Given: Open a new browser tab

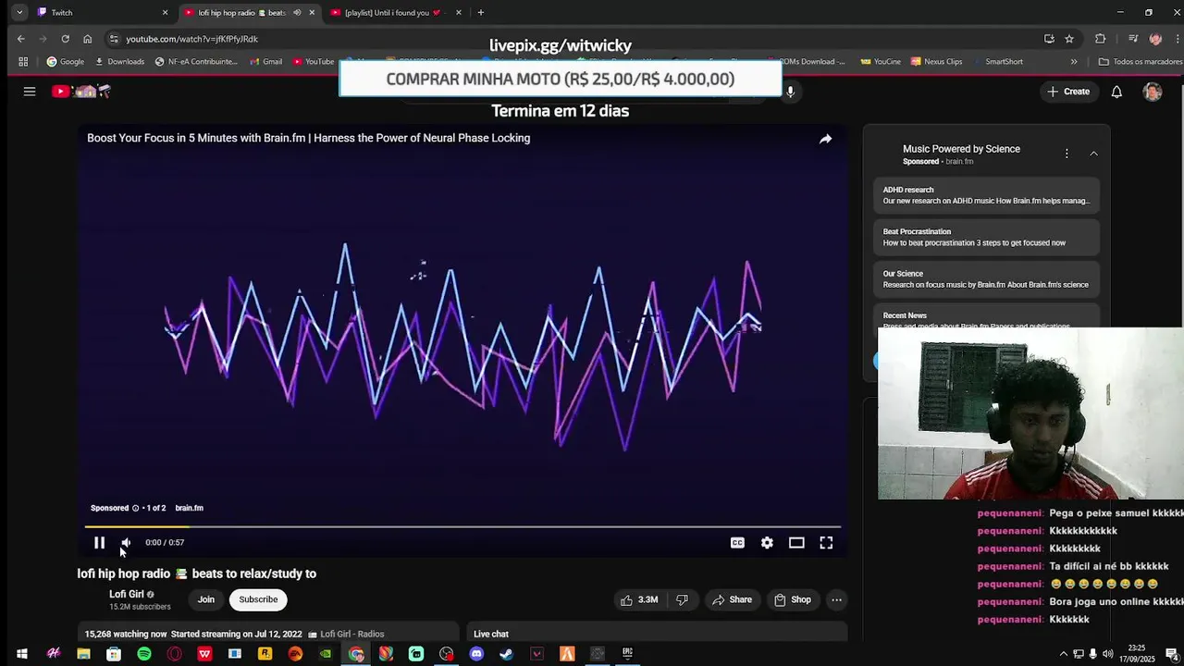Looking at the screenshot, I should point(480,13).
